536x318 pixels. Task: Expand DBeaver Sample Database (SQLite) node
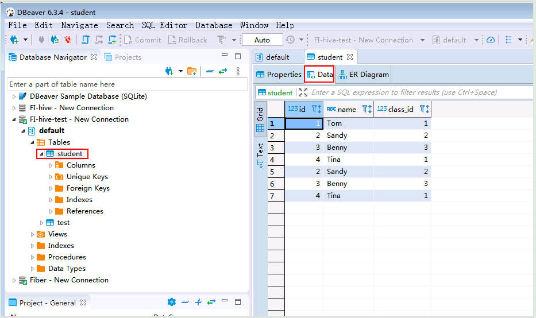point(14,96)
